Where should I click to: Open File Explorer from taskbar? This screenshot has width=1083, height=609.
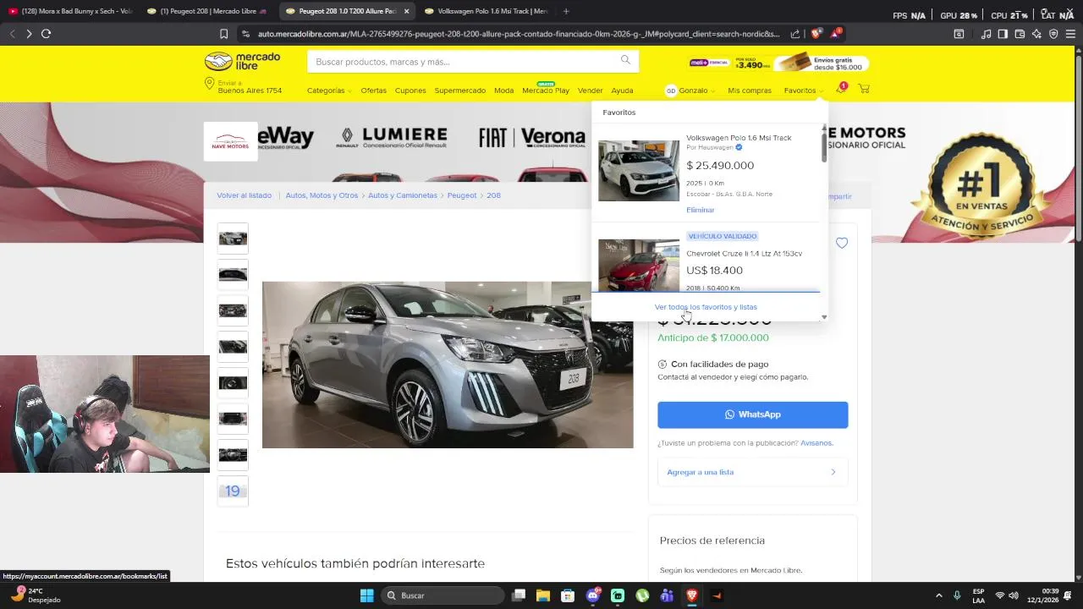543,595
